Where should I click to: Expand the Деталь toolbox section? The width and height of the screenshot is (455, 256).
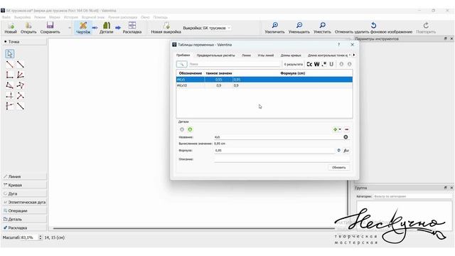(x=24, y=219)
